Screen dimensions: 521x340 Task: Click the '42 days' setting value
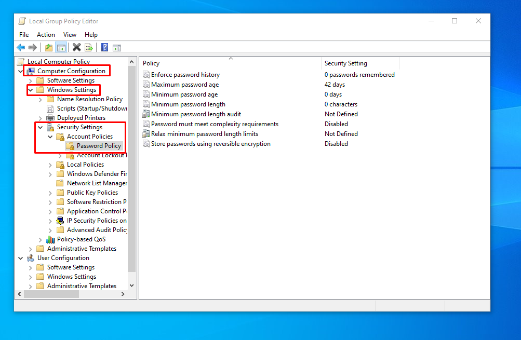335,85
